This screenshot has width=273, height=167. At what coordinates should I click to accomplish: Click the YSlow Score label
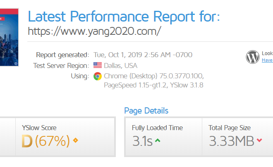[x=39, y=128]
